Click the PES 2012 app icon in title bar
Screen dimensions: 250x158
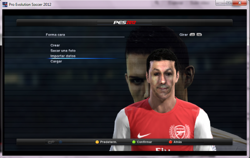pos(5,5)
